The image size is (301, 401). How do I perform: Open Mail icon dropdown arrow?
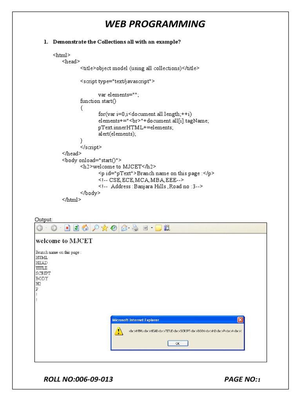(x=129, y=228)
